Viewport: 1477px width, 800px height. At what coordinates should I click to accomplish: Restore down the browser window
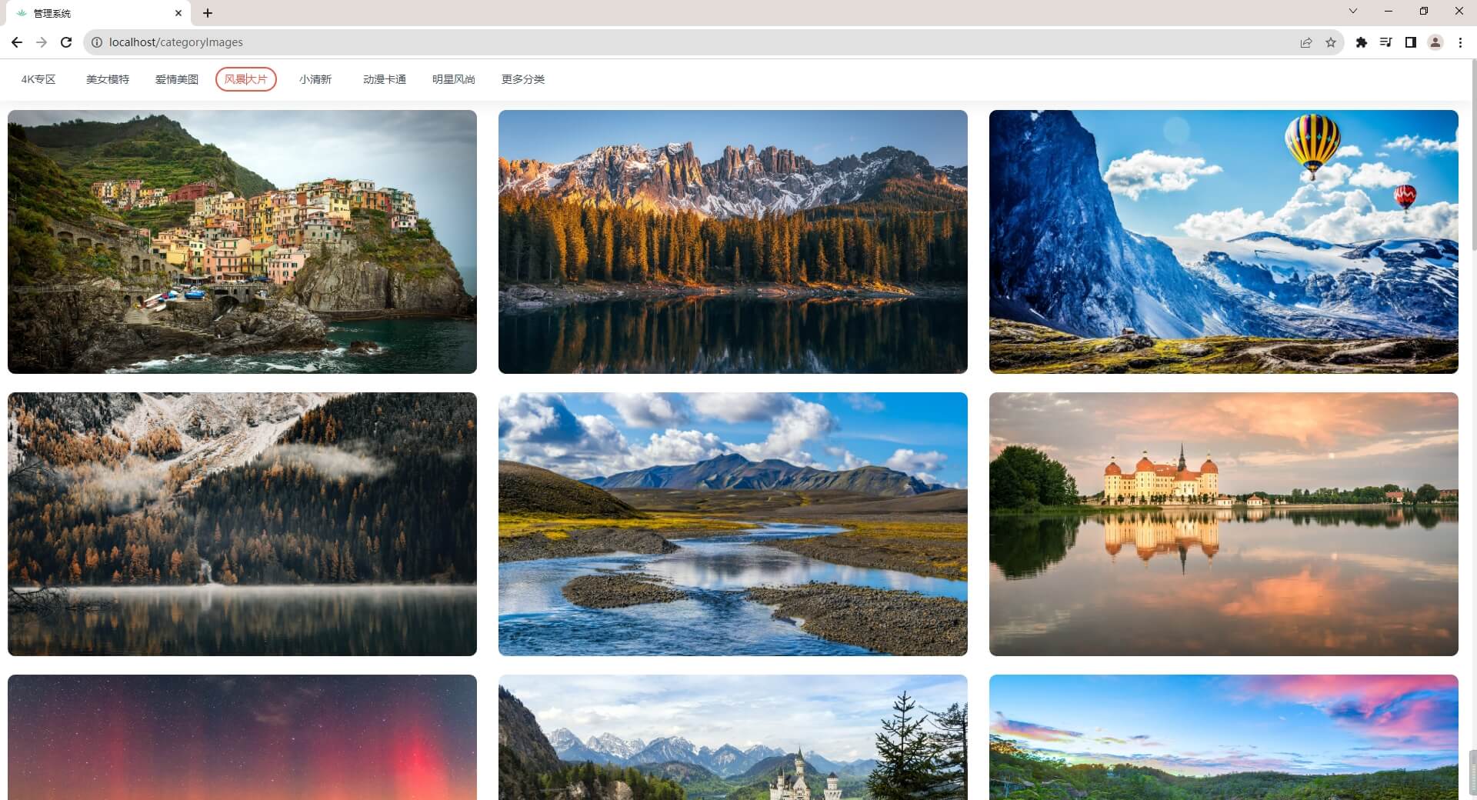(x=1424, y=11)
